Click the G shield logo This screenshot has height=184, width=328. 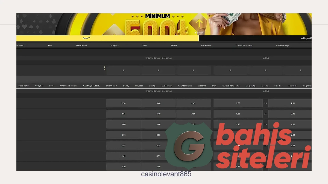pos(189,144)
